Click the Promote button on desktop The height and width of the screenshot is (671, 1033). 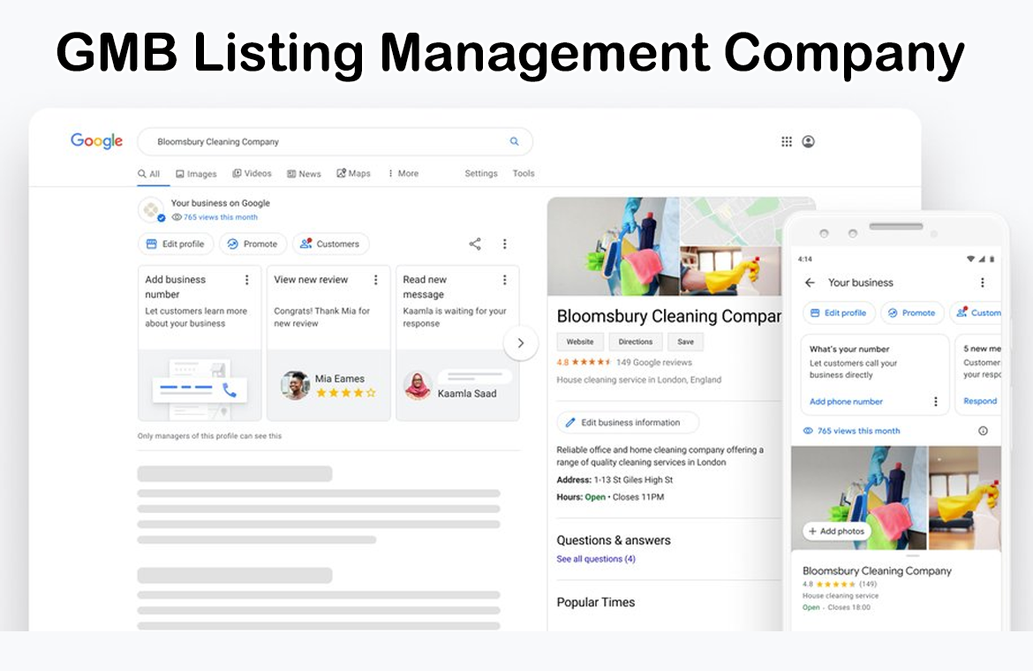point(253,244)
